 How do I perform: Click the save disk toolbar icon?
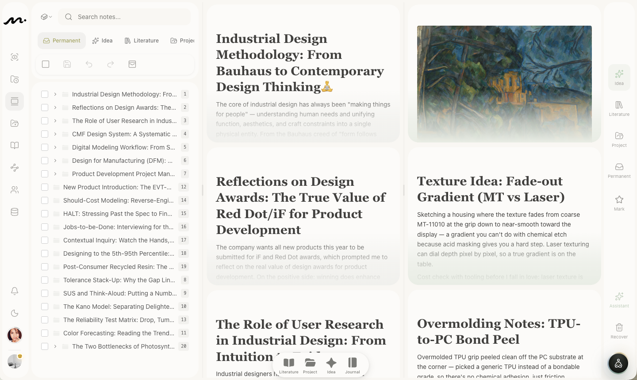[67, 64]
